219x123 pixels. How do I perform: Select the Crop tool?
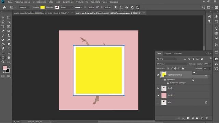(x=3, y=26)
